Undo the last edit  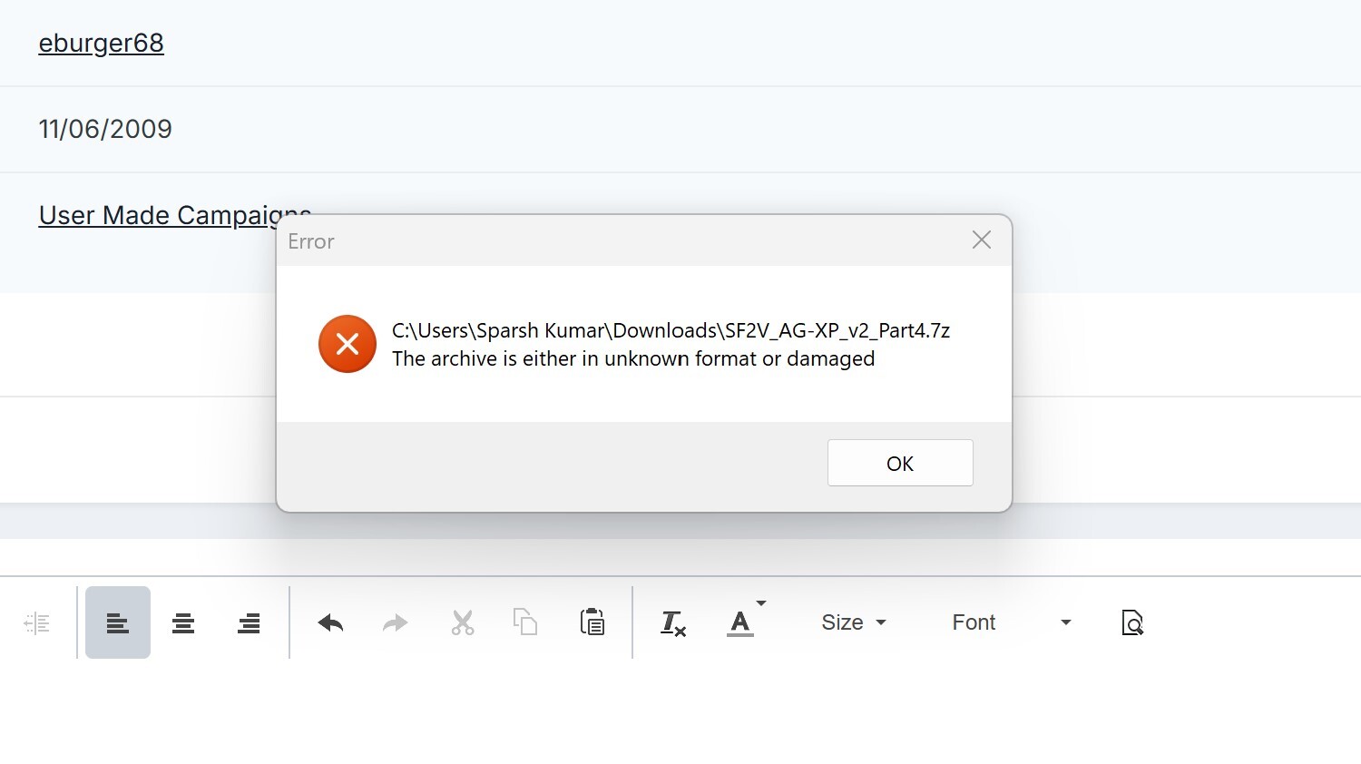click(330, 623)
